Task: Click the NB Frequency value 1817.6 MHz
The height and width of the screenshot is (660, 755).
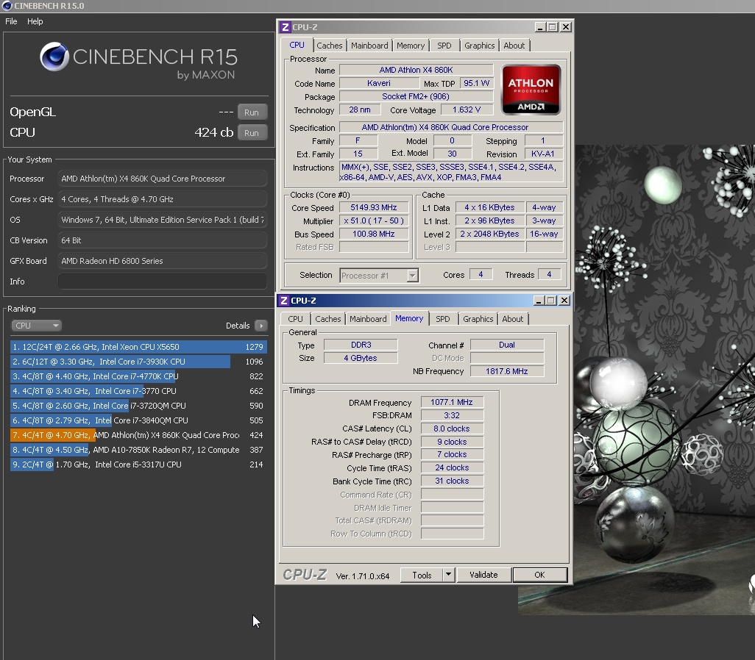Action: coord(507,371)
